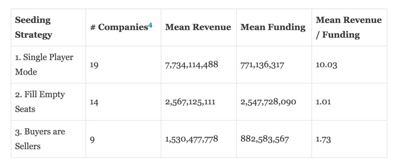Click the revenue value 7,734,114,488
398x168 pixels.
point(192,65)
